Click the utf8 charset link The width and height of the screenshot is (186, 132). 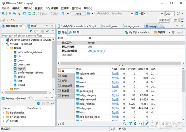click(90, 47)
